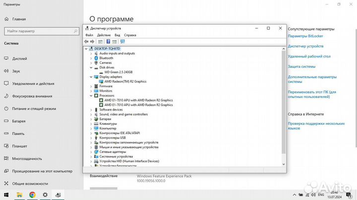The height and width of the screenshot is (200, 357).
Task: Click the up arrow of Device Manager scrollbar
Action: pos(284,49)
